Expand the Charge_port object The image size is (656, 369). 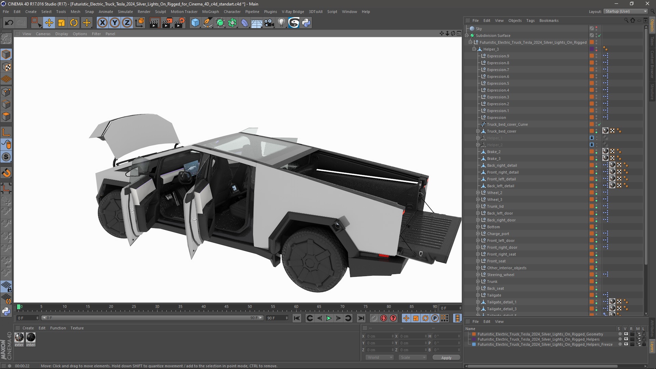pos(478,234)
